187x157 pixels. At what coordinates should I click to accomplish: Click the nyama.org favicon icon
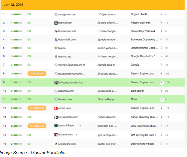(x=56, y=57)
